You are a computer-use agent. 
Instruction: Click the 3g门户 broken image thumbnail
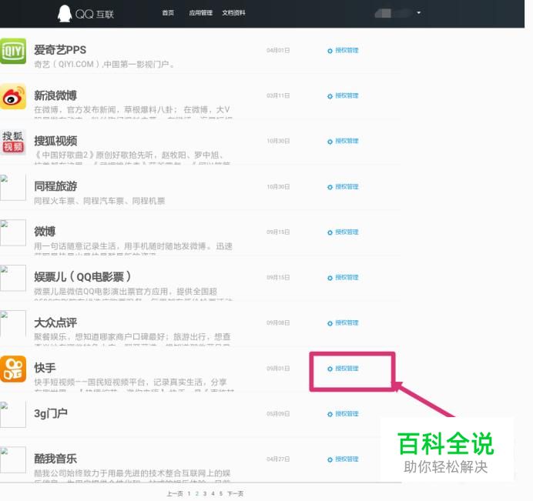point(13,414)
